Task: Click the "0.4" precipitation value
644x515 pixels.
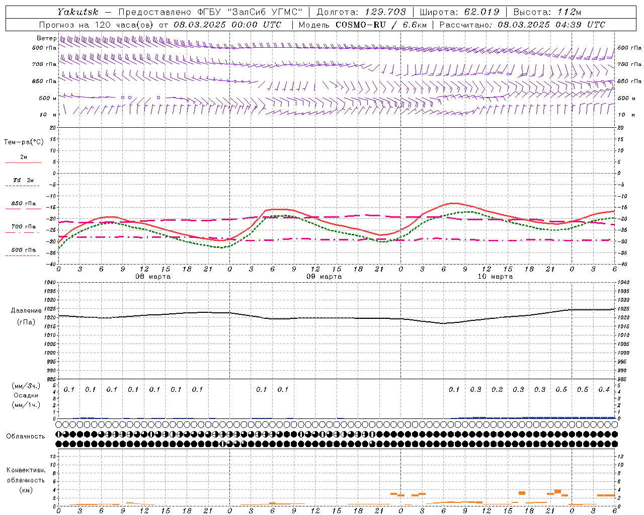Action: tap(604, 390)
